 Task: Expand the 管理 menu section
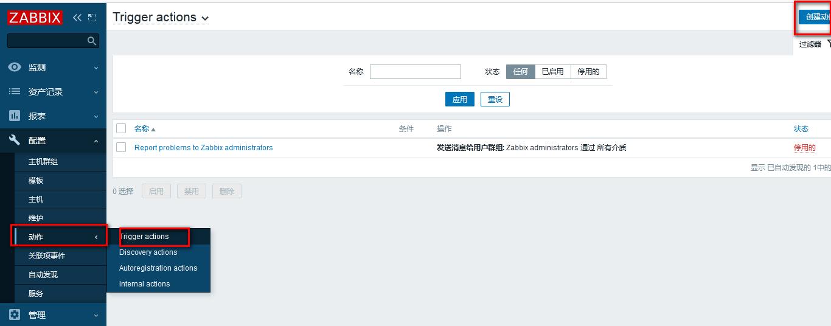[53, 314]
